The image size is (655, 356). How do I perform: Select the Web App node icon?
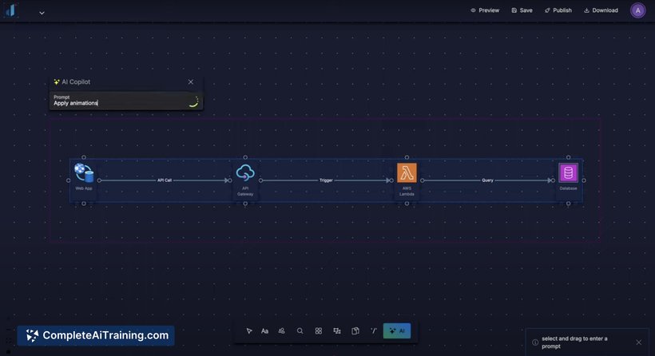84,173
